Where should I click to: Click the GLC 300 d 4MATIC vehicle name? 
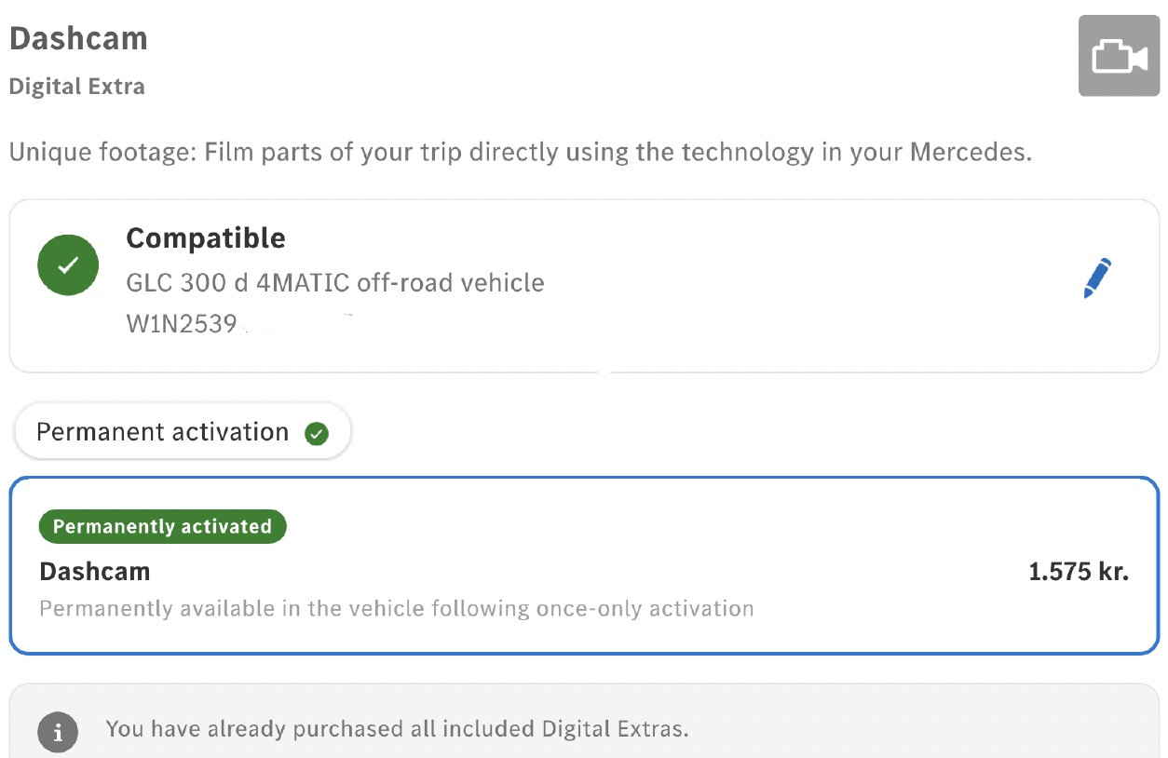(x=335, y=282)
